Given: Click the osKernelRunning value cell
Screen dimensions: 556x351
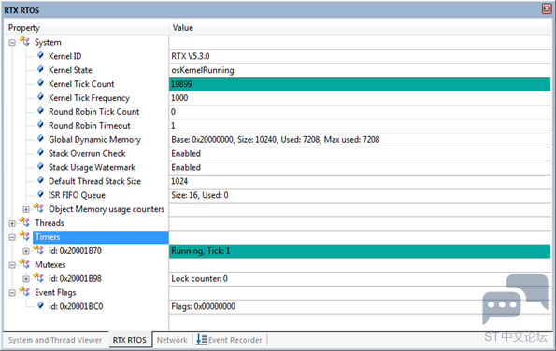Looking at the screenshot, I should 360,70.
